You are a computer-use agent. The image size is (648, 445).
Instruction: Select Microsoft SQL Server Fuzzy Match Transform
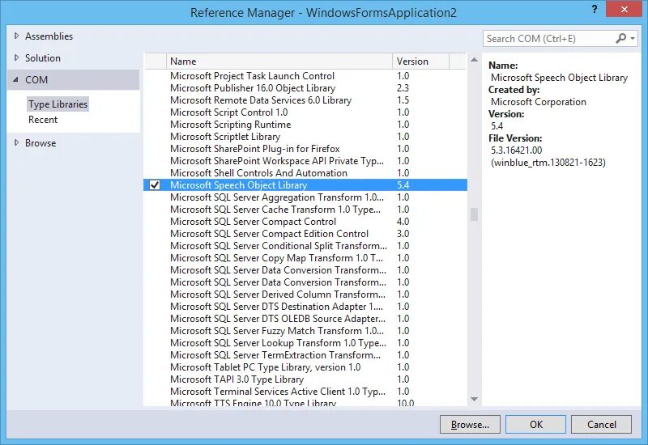pos(305,331)
